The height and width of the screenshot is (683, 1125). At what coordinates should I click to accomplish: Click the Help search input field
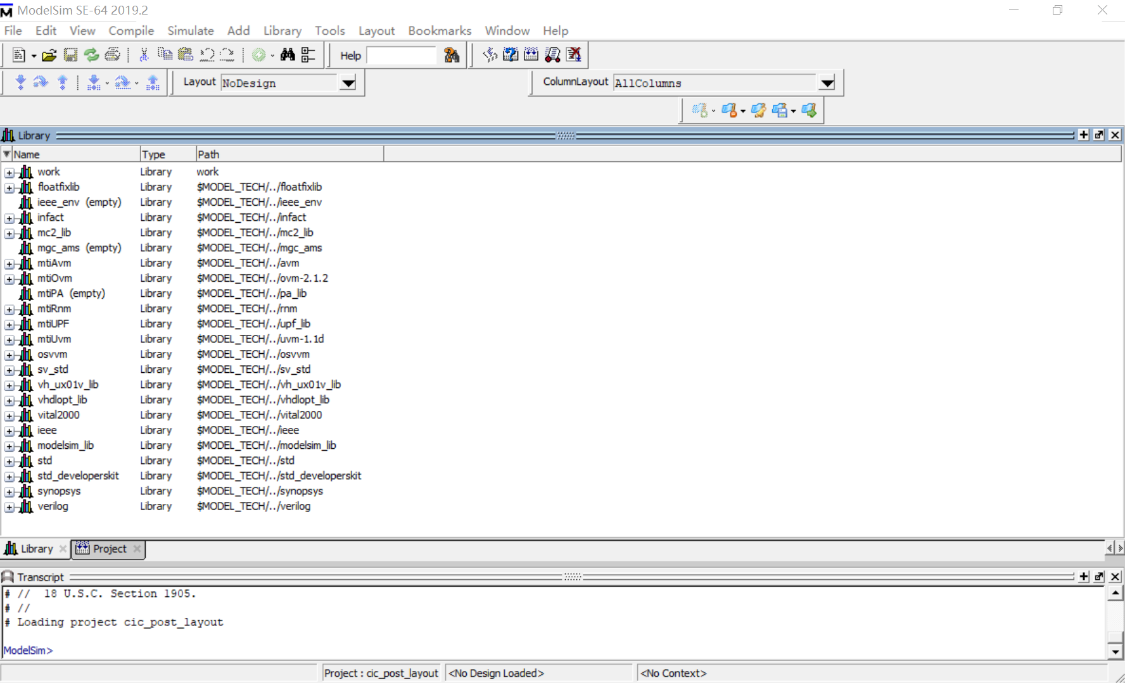401,56
